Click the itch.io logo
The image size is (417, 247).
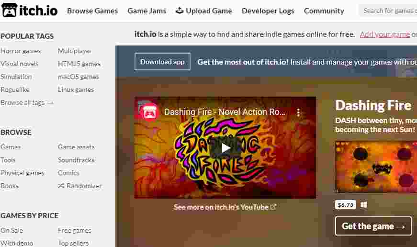(30, 11)
